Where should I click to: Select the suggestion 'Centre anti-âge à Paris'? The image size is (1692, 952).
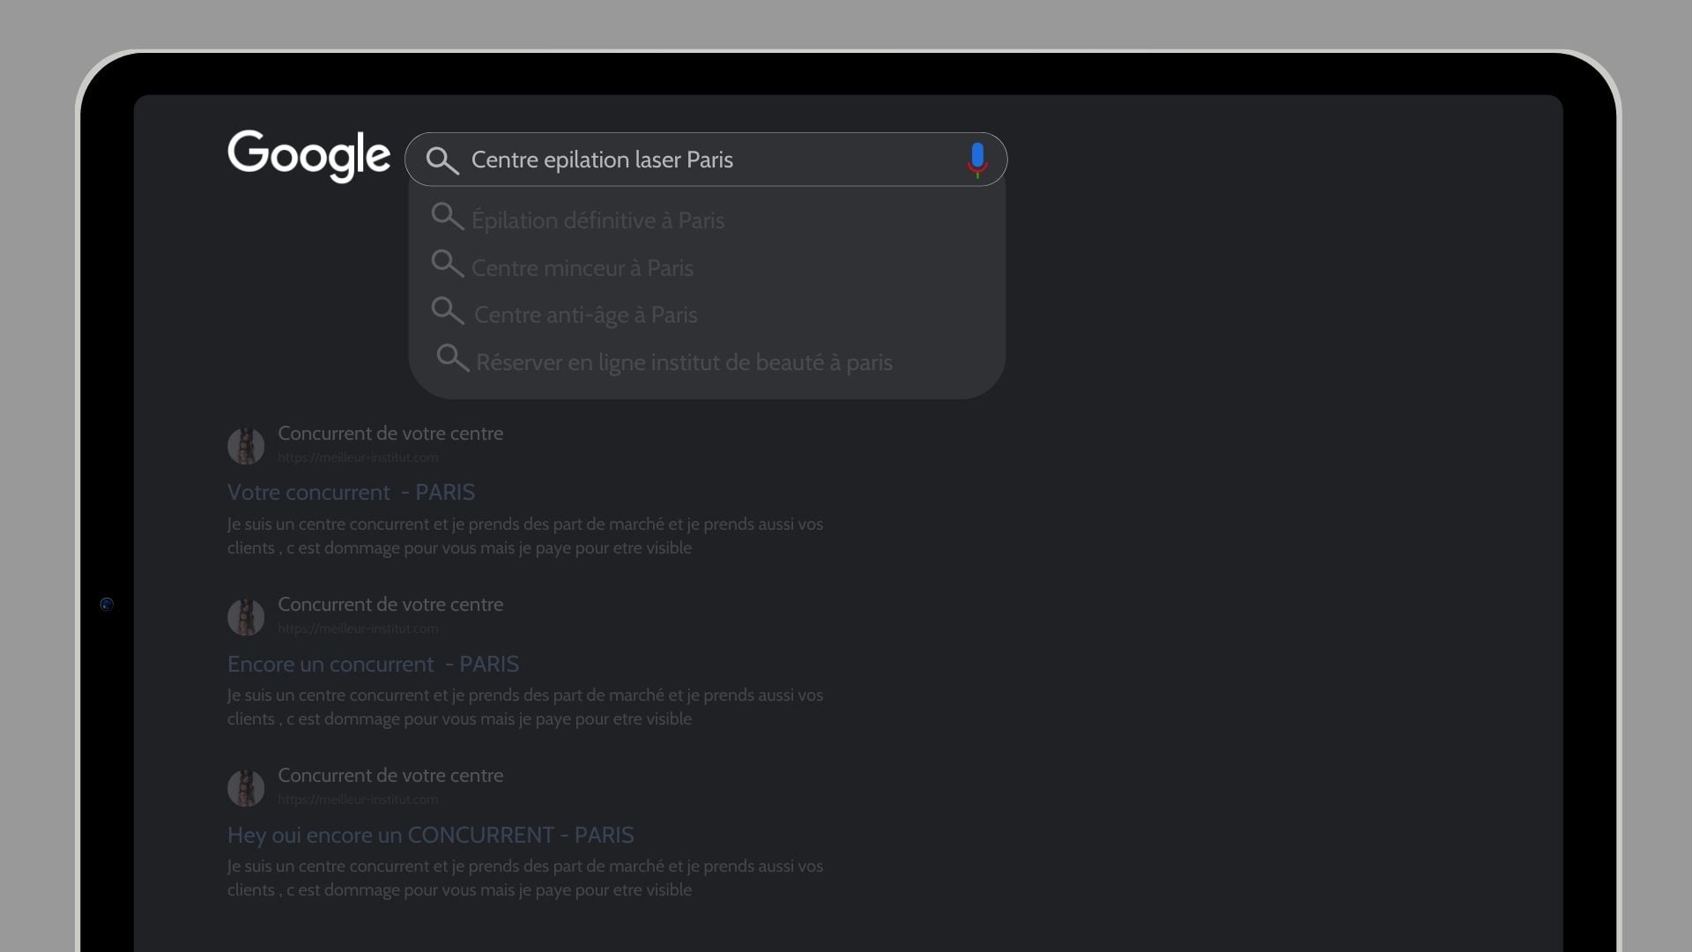[x=586, y=315]
